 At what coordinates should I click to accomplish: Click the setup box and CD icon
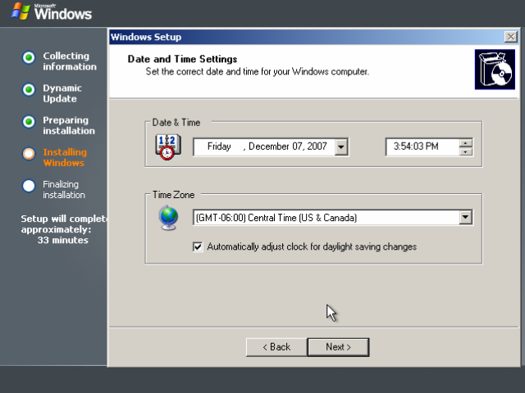pos(495,70)
